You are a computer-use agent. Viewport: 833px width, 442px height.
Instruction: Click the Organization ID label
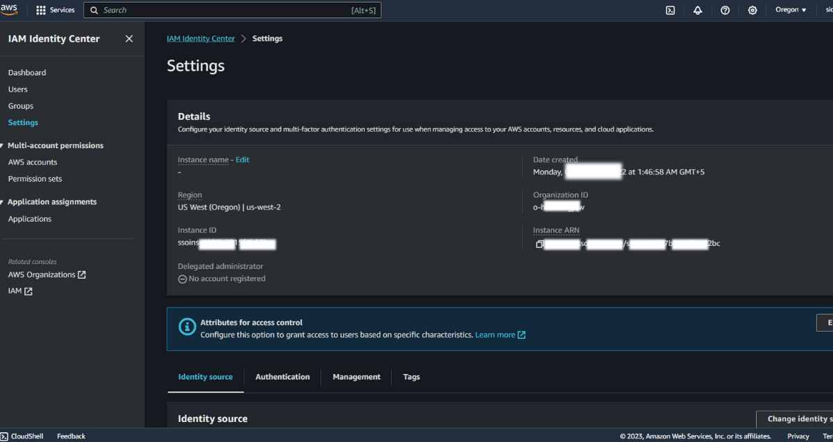pyautogui.click(x=560, y=195)
